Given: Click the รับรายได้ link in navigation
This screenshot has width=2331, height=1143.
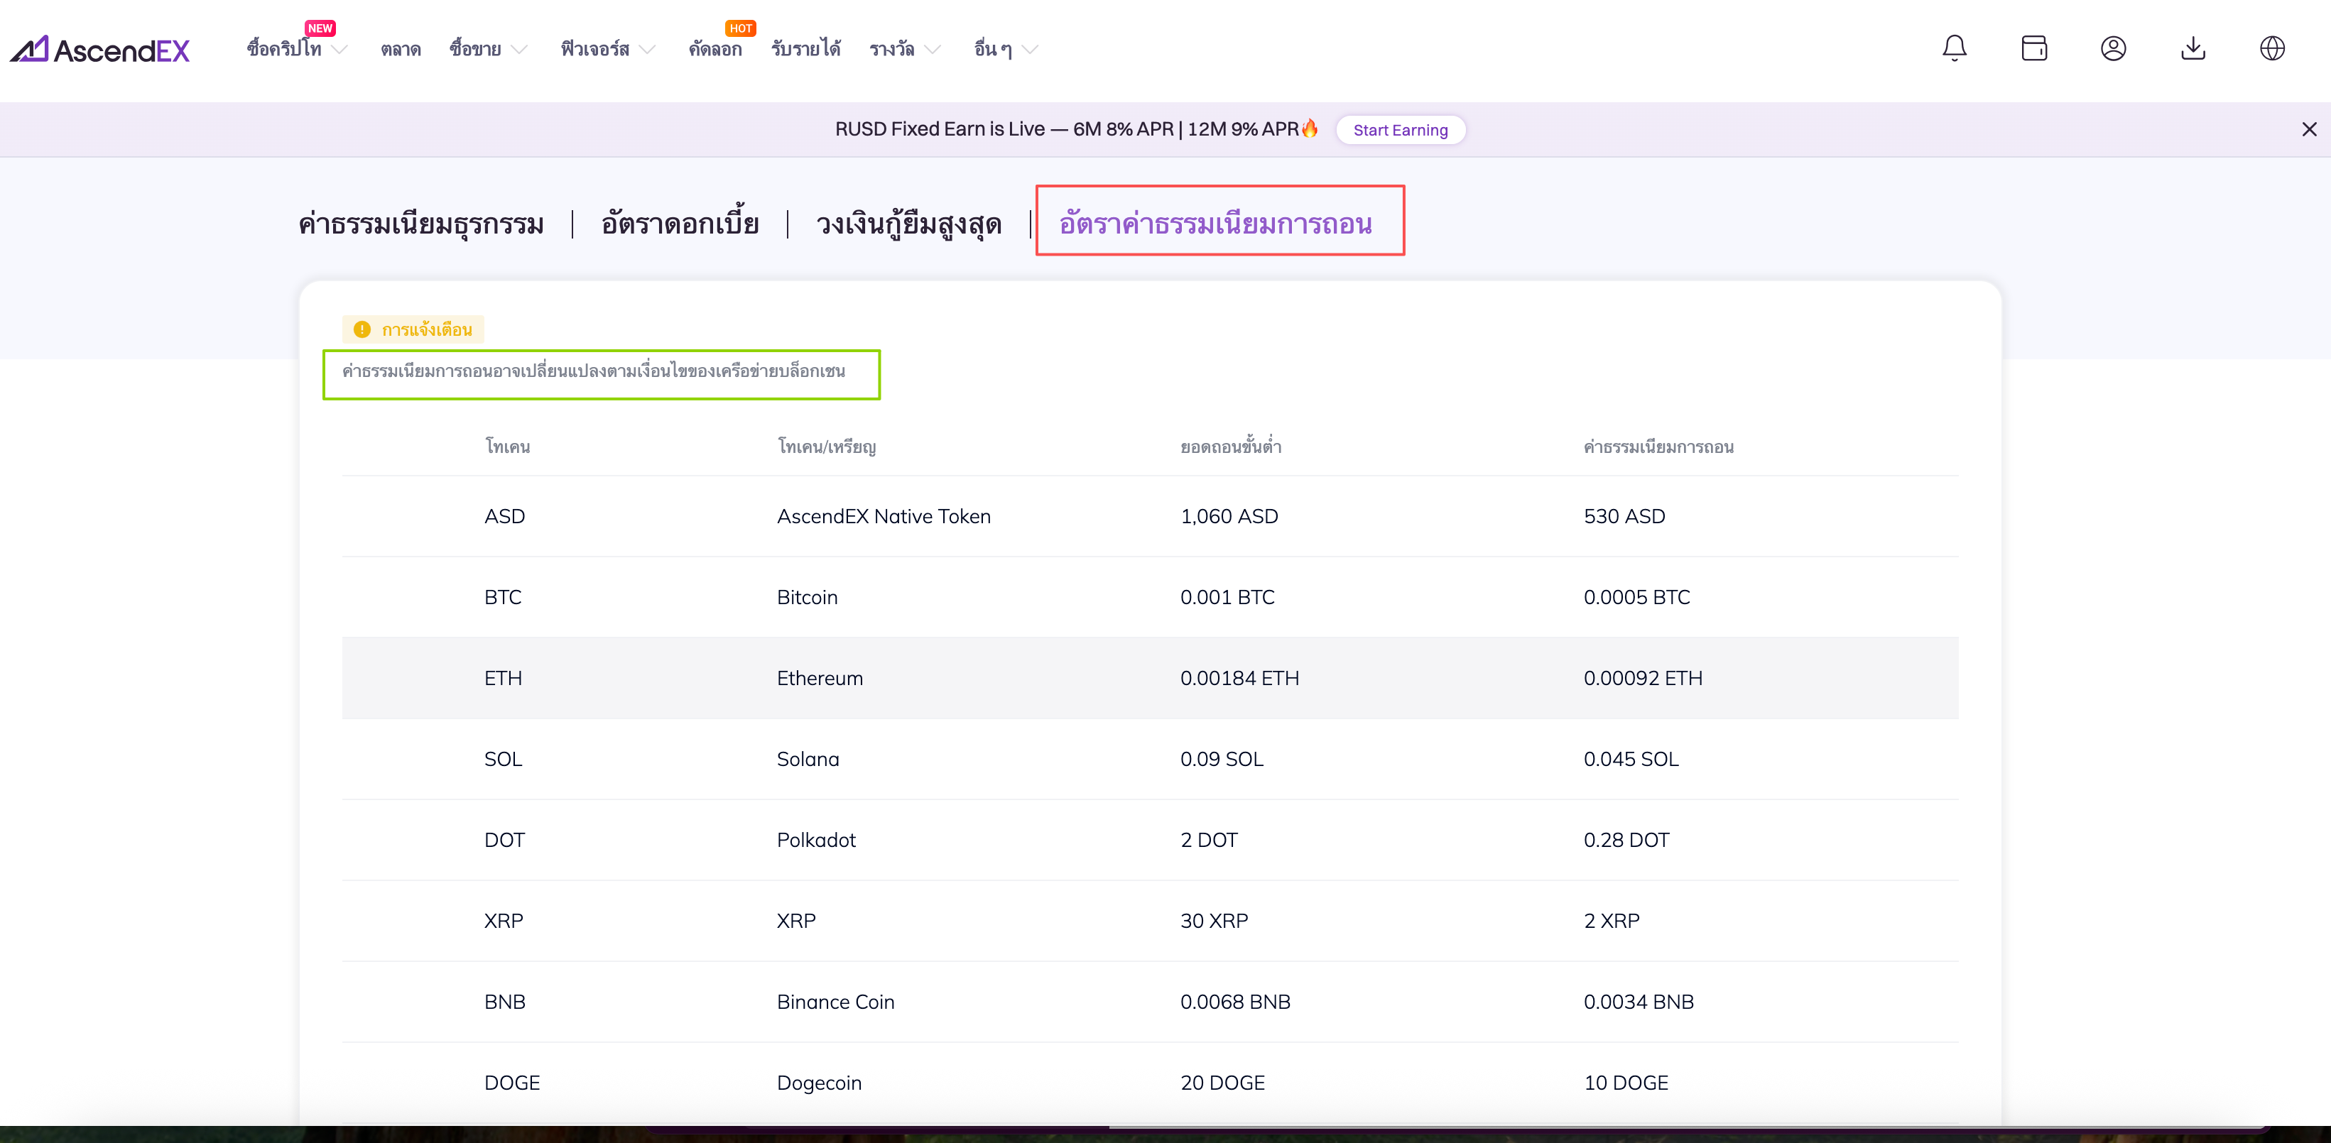Looking at the screenshot, I should [x=805, y=49].
